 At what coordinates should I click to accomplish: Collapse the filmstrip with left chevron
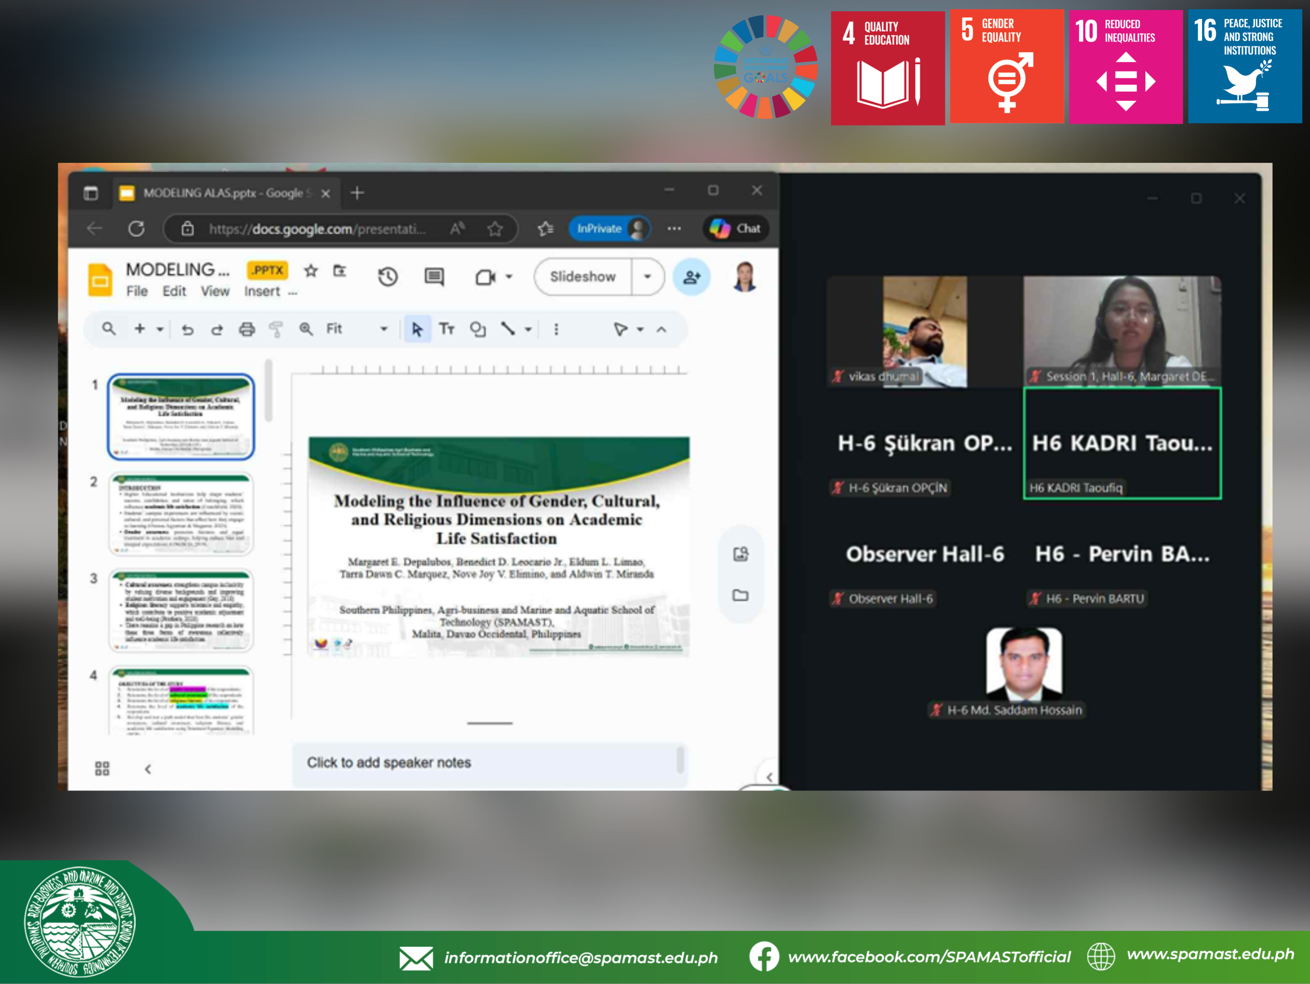(x=148, y=769)
